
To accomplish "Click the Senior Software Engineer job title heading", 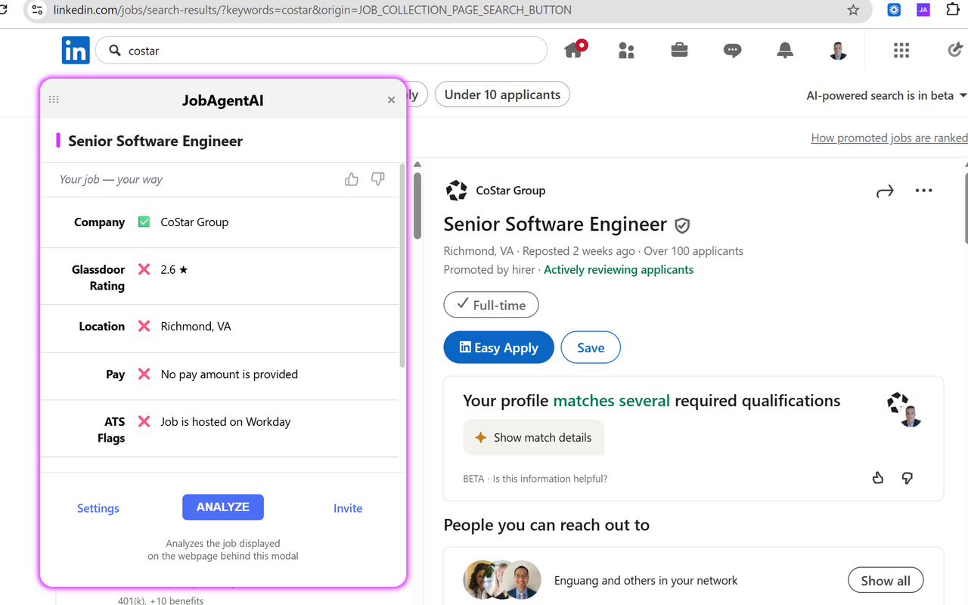I will pos(555,225).
